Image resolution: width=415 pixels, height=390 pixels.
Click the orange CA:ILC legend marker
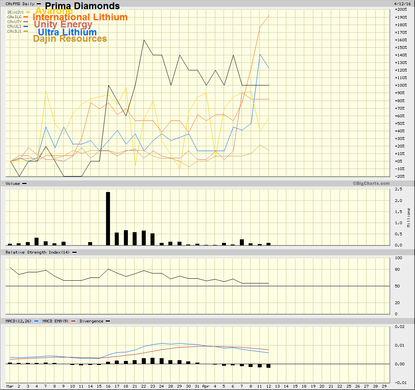pos(25,17)
